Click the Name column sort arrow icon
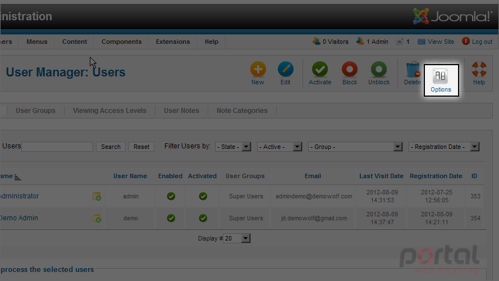The width and height of the screenshot is (499, 281). [18, 177]
